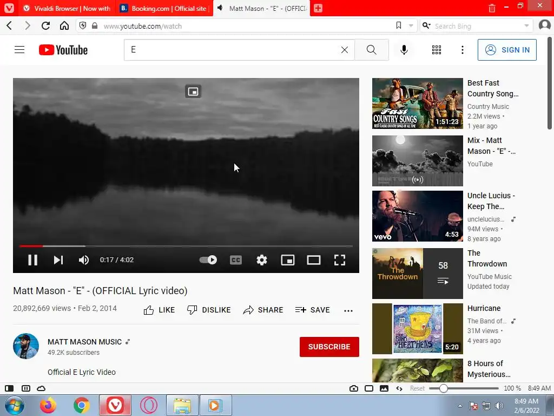Open the YouTube apps grid

tap(437, 50)
